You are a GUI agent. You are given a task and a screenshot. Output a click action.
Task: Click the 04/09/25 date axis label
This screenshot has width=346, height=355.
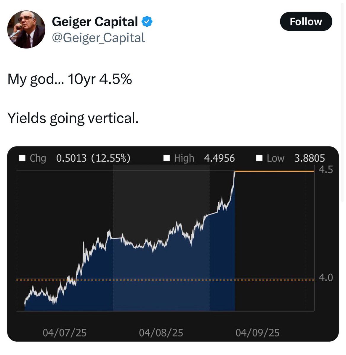point(257,333)
